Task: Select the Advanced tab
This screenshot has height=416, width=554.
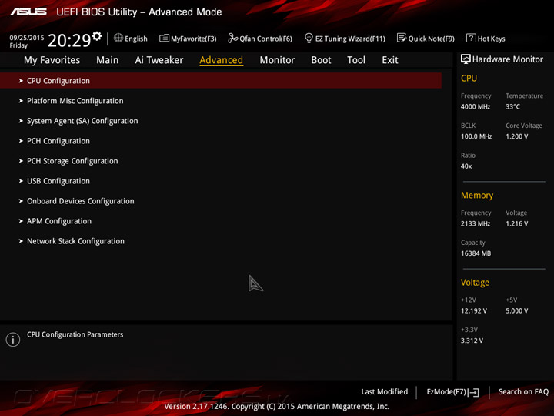Action: 221,60
